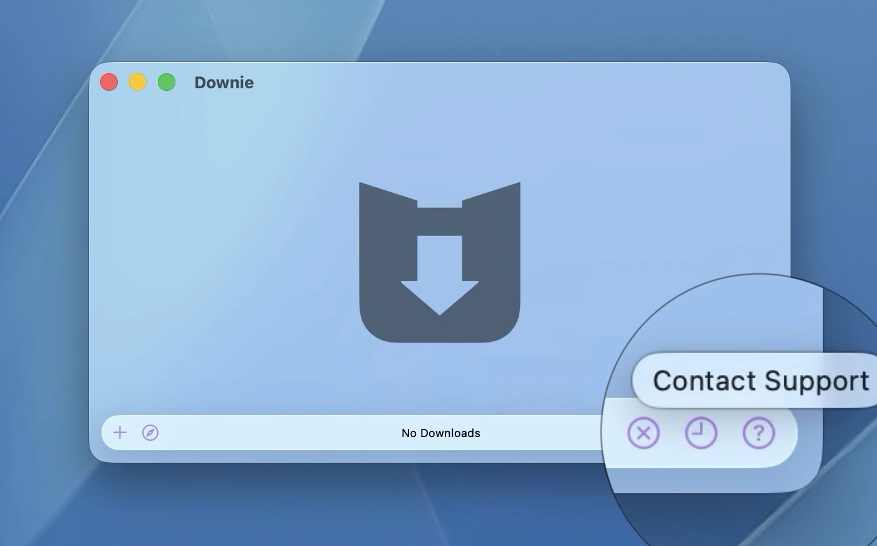Click the clear downloads X circle icon
The height and width of the screenshot is (546, 877).
coord(643,433)
